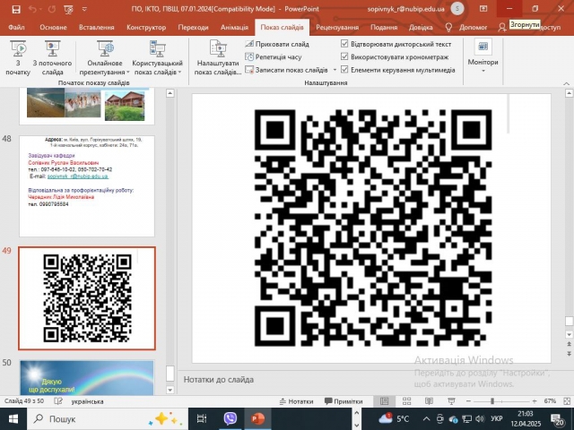Switch to Normal view icon

384,401
